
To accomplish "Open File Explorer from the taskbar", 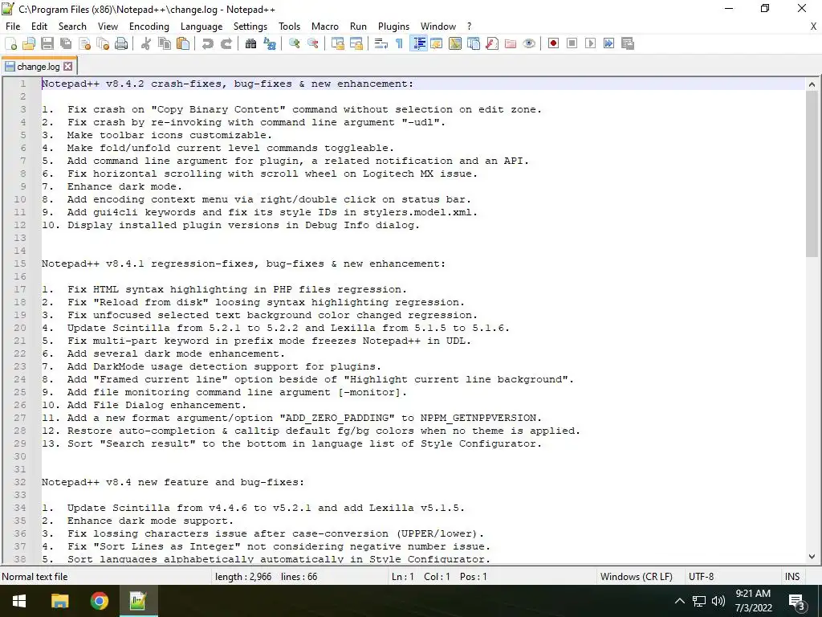I will click(x=59, y=601).
